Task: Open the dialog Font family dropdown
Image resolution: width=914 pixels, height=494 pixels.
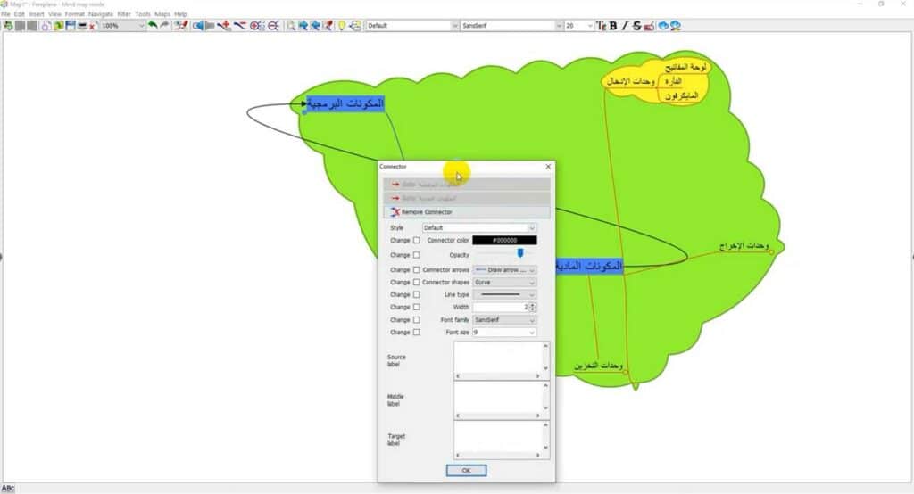Action: pos(504,320)
